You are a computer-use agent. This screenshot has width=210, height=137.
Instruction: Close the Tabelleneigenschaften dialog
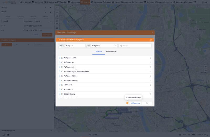click(151, 40)
